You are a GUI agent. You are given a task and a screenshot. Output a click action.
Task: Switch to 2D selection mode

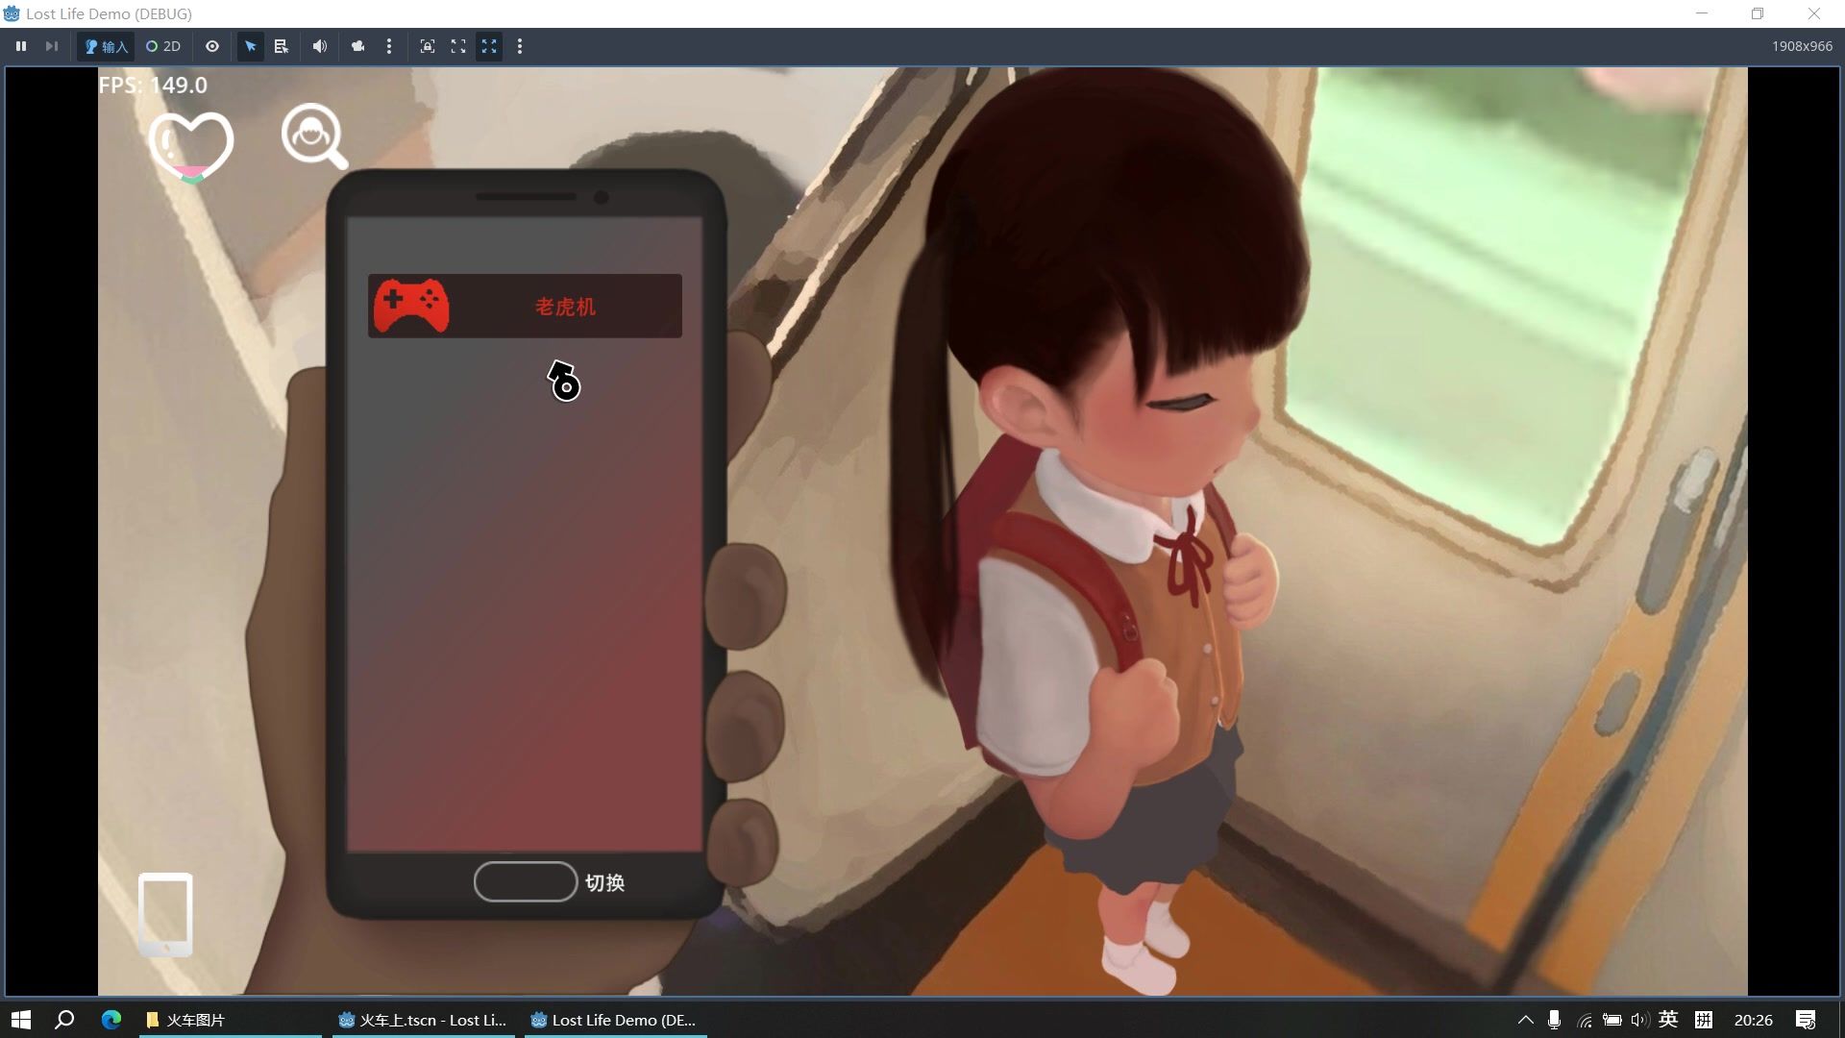(163, 46)
